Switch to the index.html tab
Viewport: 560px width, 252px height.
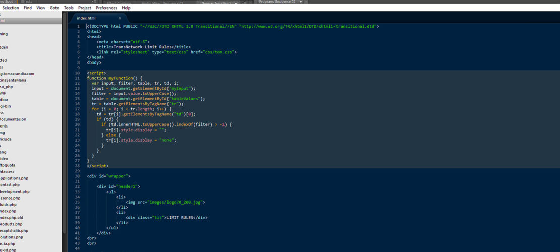tap(86, 18)
